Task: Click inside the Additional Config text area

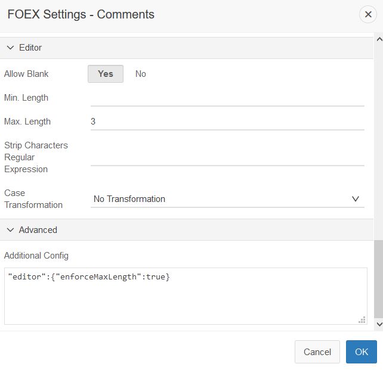Action: point(186,296)
